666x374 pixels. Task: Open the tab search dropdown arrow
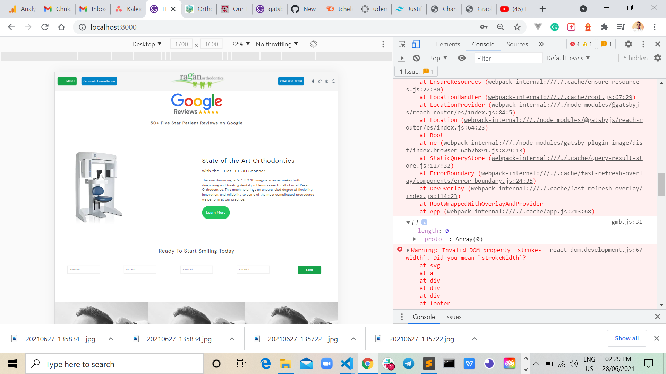coord(583,9)
